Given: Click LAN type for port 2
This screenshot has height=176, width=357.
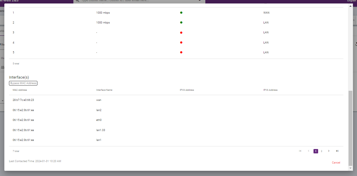Looking at the screenshot, I should [266, 22].
